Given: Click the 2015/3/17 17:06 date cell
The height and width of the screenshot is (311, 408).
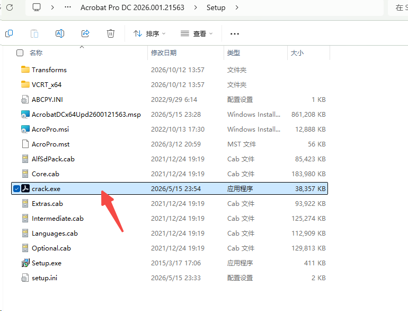Looking at the screenshot, I should pyautogui.click(x=176, y=263).
